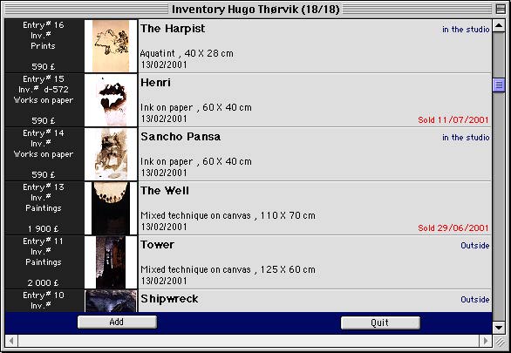Click the Quit button

[380, 322]
